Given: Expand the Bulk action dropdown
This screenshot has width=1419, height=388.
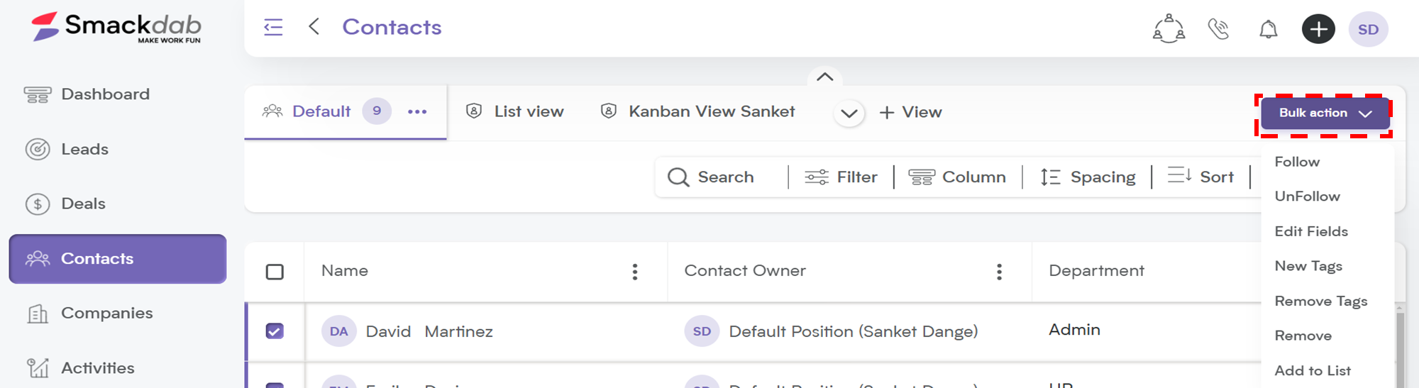Looking at the screenshot, I should click(1325, 113).
